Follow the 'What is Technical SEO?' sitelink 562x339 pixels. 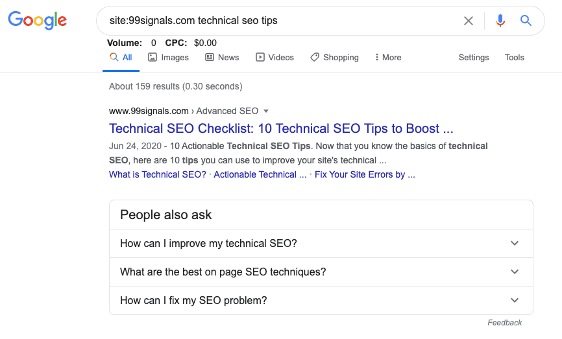pos(158,174)
